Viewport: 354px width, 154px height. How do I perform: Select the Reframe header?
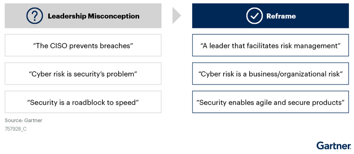tap(270, 16)
